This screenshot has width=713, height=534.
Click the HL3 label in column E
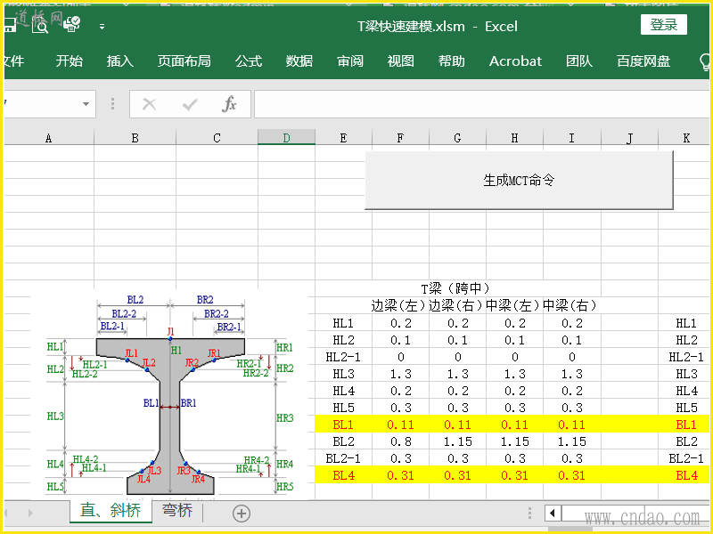click(x=343, y=374)
